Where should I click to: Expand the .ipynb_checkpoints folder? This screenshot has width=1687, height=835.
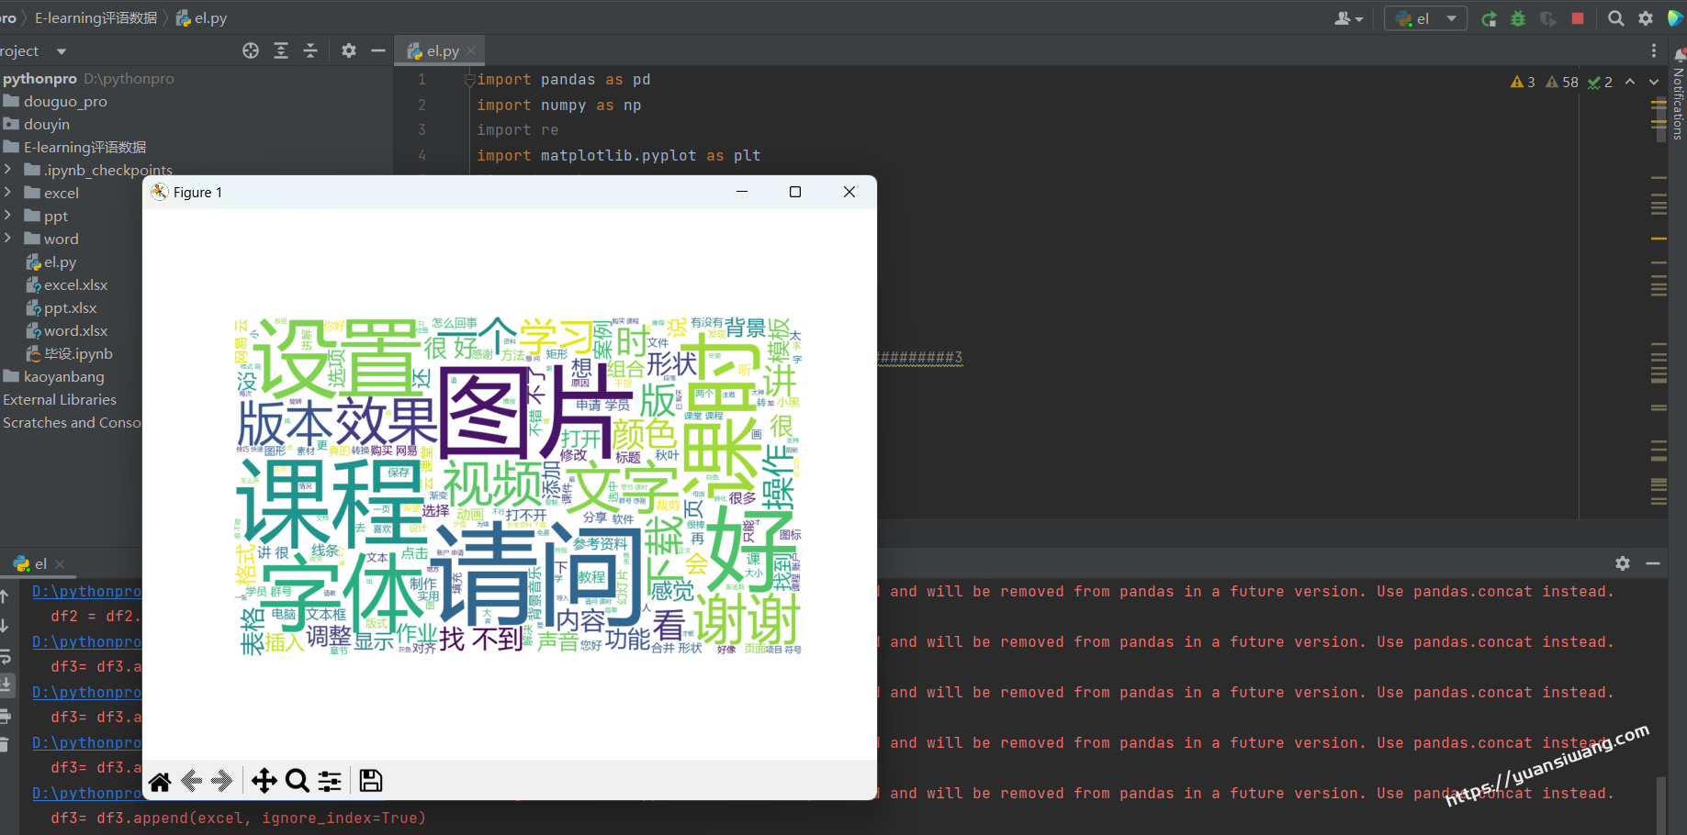[7, 170]
